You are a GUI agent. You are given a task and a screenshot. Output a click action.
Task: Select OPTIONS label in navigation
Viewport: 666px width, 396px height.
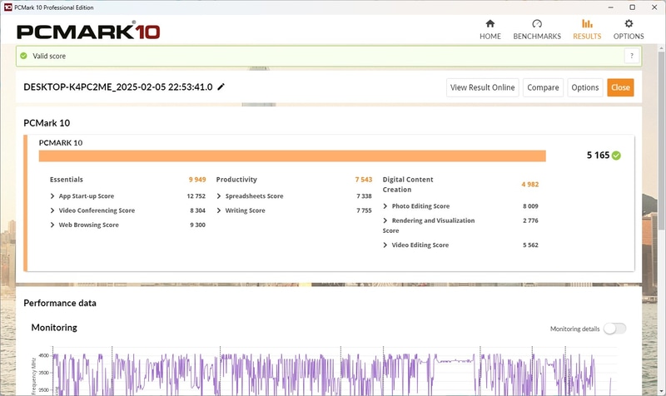(x=629, y=37)
